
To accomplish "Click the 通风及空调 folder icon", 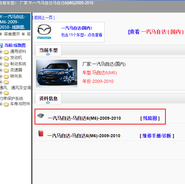I will coord(6,82).
